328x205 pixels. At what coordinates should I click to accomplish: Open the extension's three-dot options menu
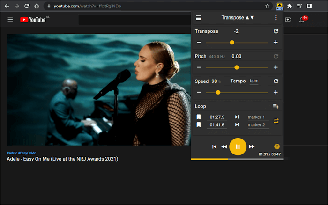[276, 18]
